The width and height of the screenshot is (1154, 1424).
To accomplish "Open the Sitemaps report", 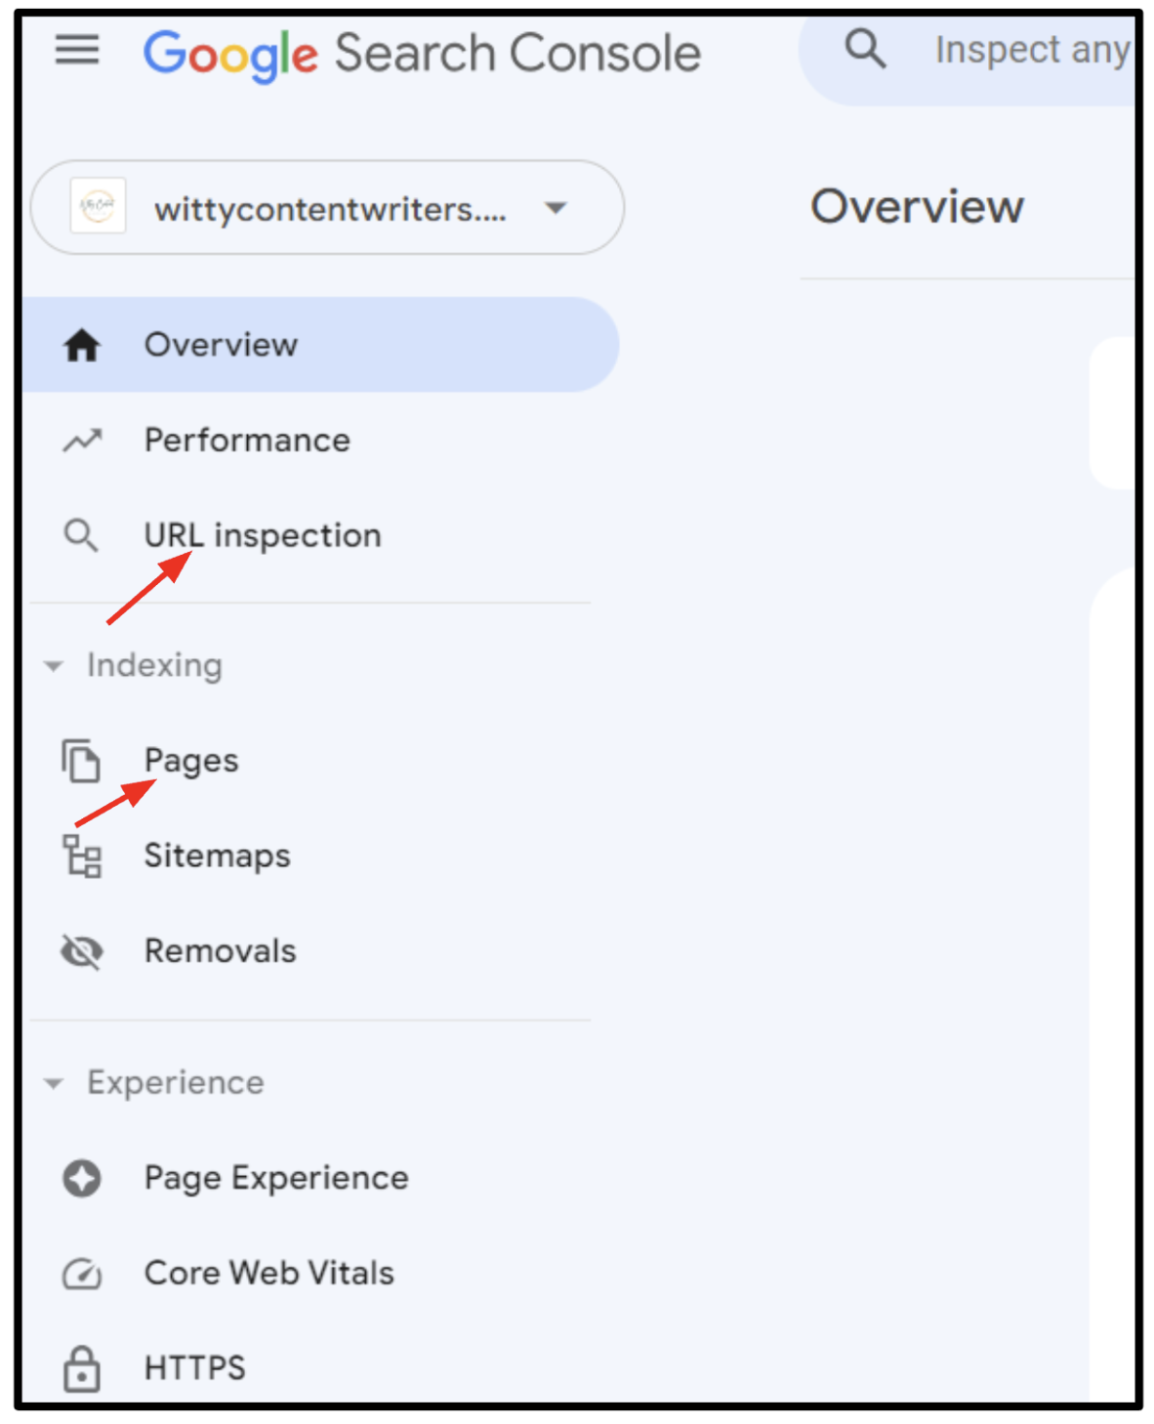I will 217,856.
